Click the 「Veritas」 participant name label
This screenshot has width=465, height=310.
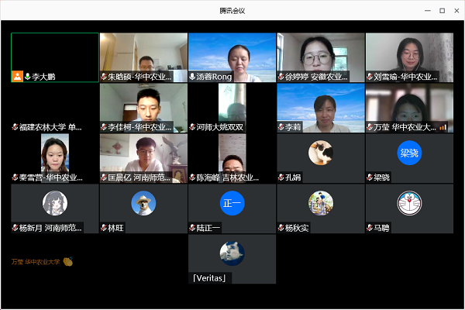coord(209,279)
